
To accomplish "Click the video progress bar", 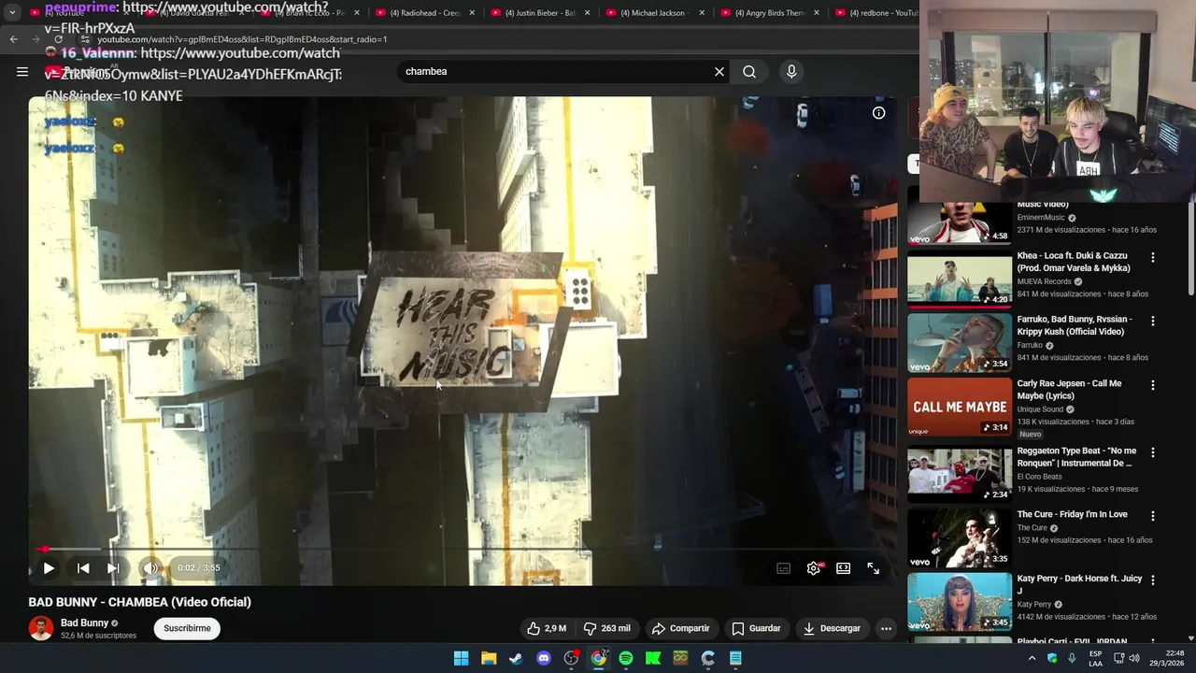I will pyautogui.click(x=463, y=550).
